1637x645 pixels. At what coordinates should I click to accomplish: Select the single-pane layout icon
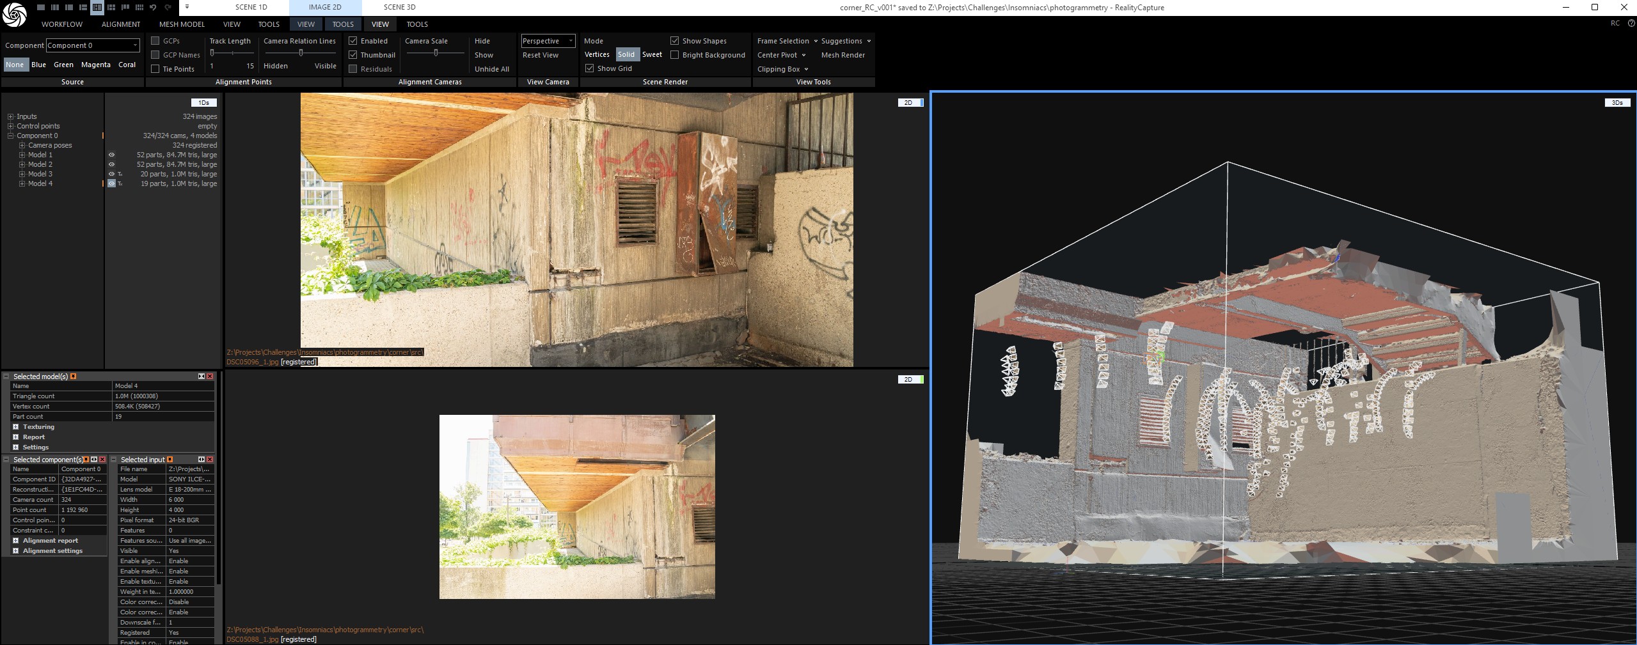pyautogui.click(x=41, y=8)
